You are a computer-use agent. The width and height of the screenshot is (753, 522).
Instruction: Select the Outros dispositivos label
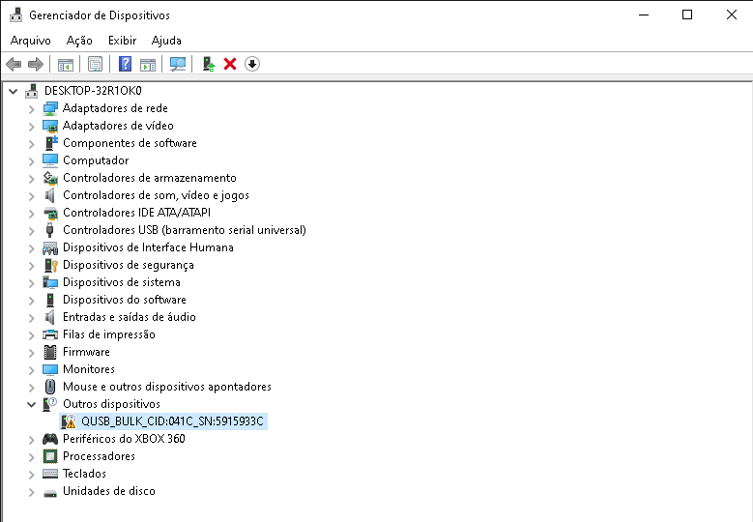pyautogui.click(x=111, y=404)
